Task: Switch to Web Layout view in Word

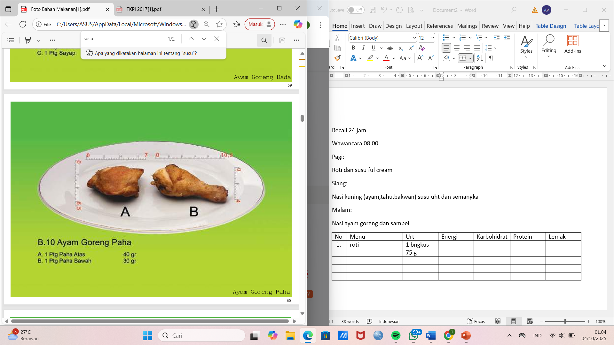Action: click(530, 321)
